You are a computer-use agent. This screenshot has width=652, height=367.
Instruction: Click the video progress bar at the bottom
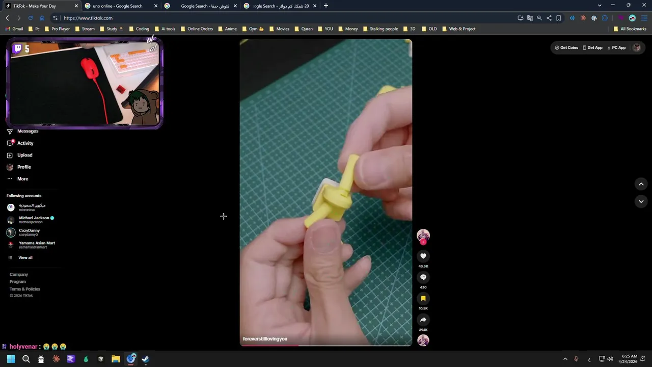coord(326,345)
